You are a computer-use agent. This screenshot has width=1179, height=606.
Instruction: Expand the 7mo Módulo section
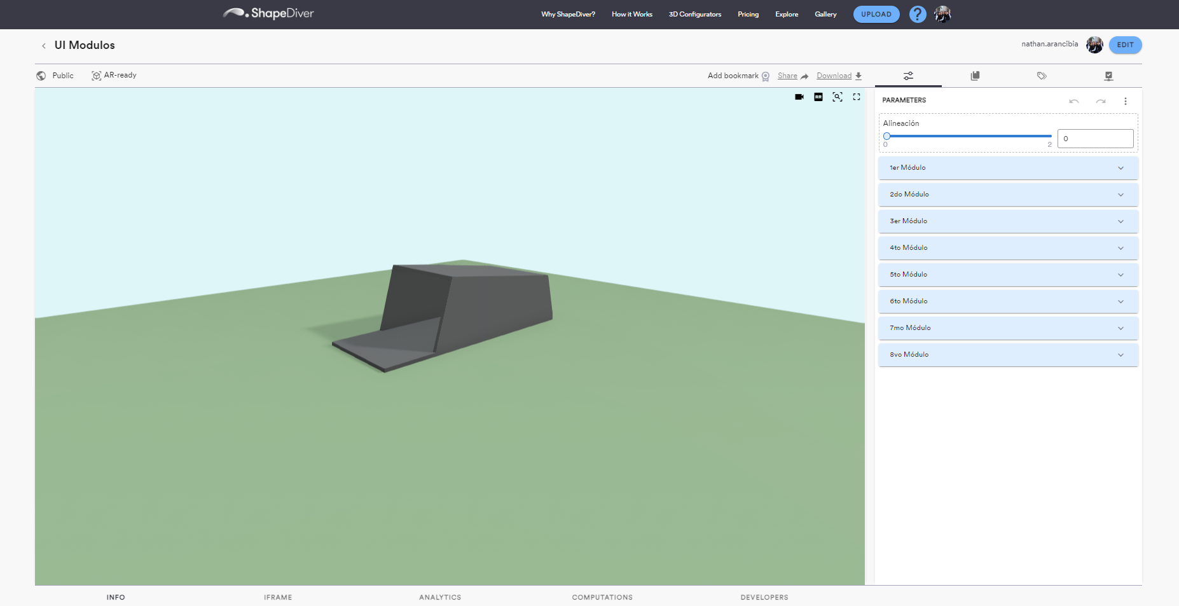click(1008, 328)
